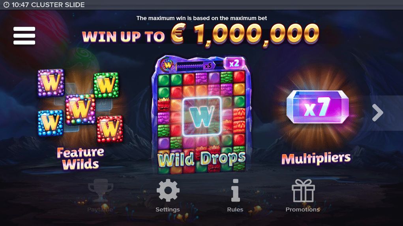Open the hamburger menu
The width and height of the screenshot is (403, 226).
click(x=24, y=35)
